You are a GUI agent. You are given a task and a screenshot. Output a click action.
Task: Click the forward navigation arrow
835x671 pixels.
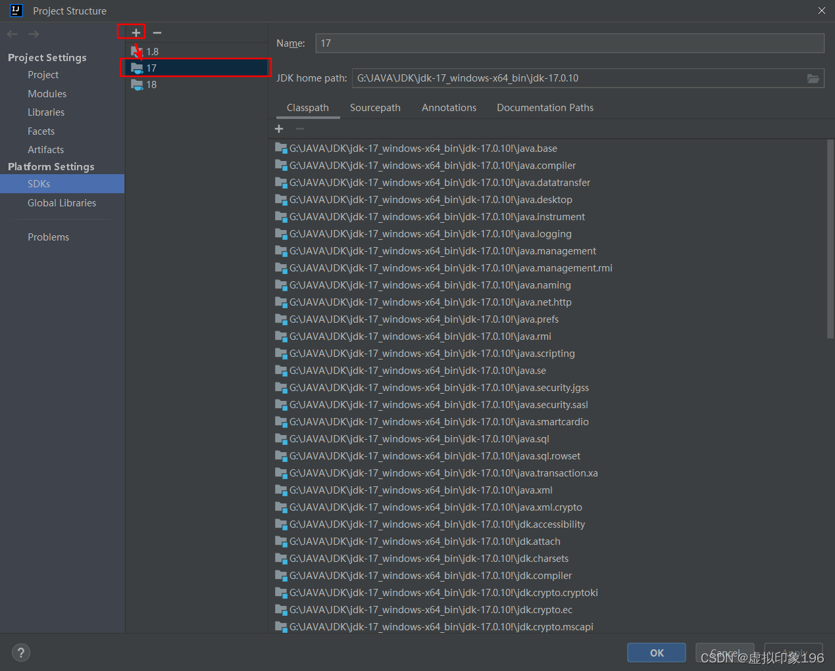click(x=34, y=34)
